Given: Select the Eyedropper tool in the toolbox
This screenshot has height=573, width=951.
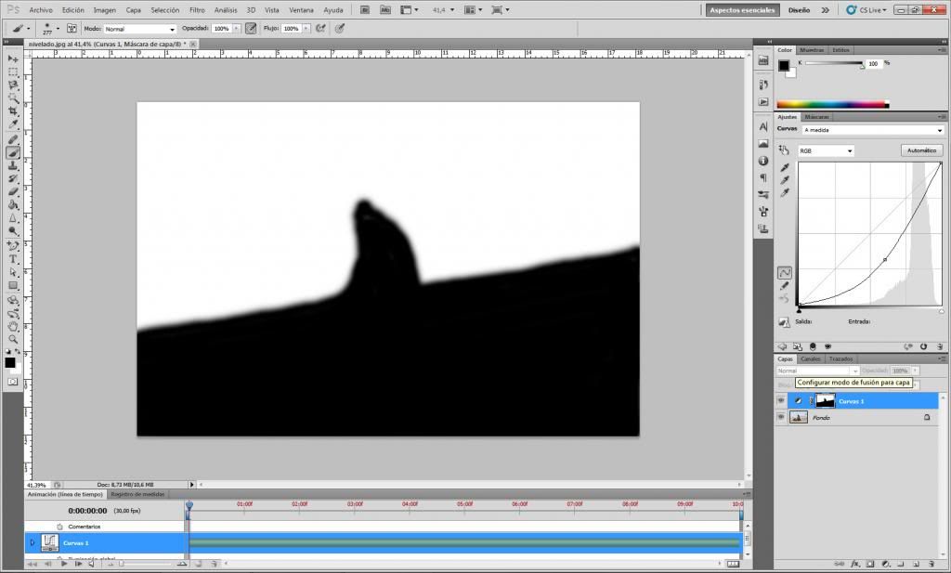Looking at the screenshot, I should (13, 124).
